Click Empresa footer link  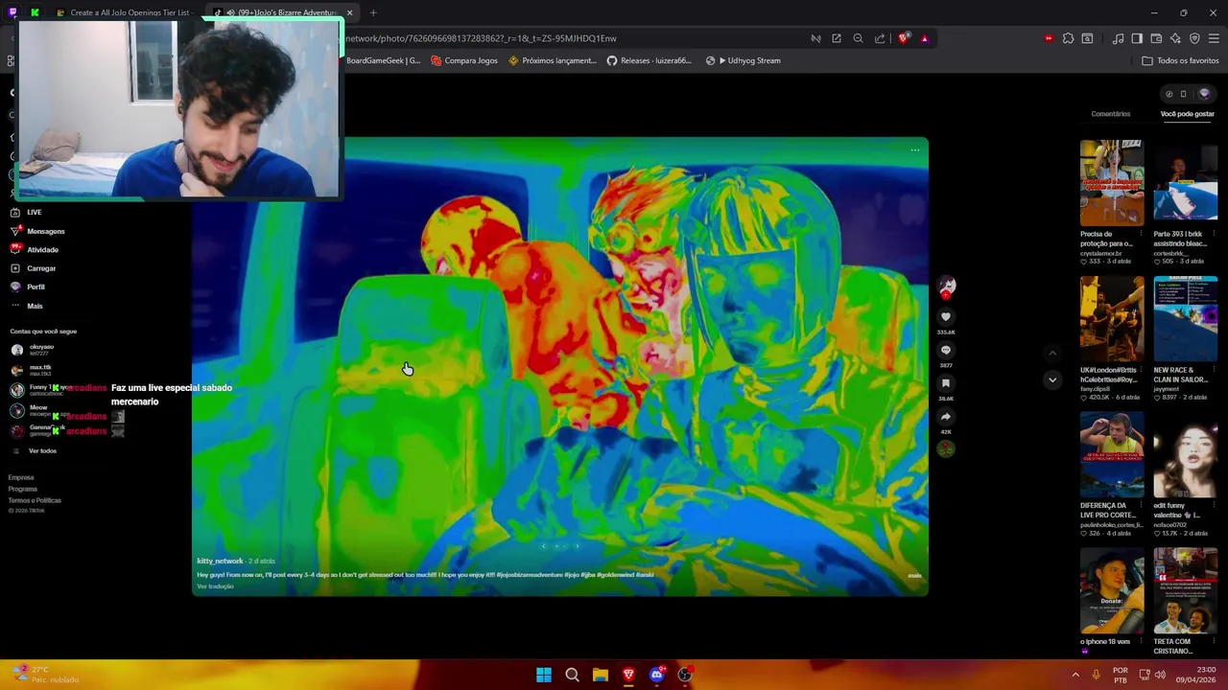(21, 477)
